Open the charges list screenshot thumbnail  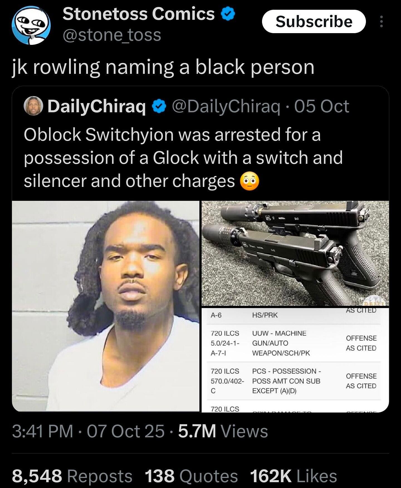[295, 360]
